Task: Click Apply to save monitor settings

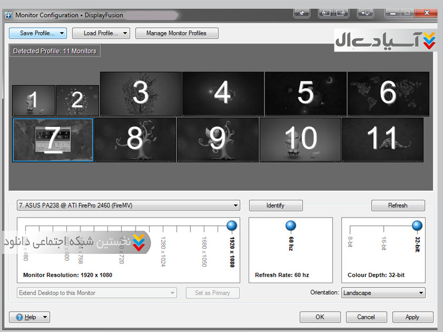Action: (x=412, y=317)
